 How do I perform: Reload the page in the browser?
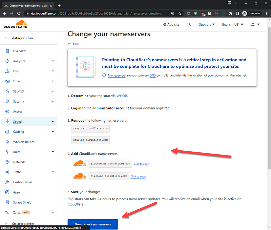(x=19, y=14)
